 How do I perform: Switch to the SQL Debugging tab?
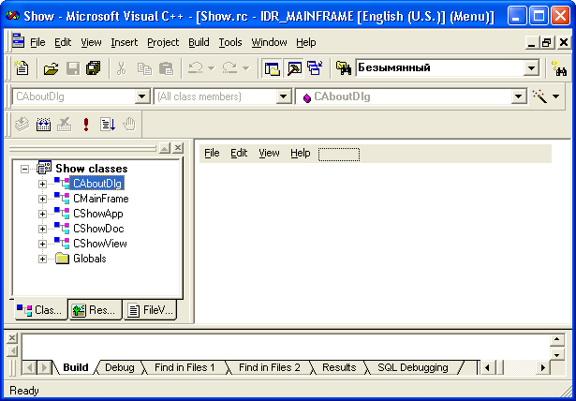pyautogui.click(x=413, y=367)
